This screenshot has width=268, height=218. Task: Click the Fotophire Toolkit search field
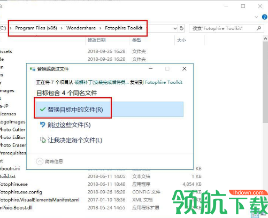(226, 28)
